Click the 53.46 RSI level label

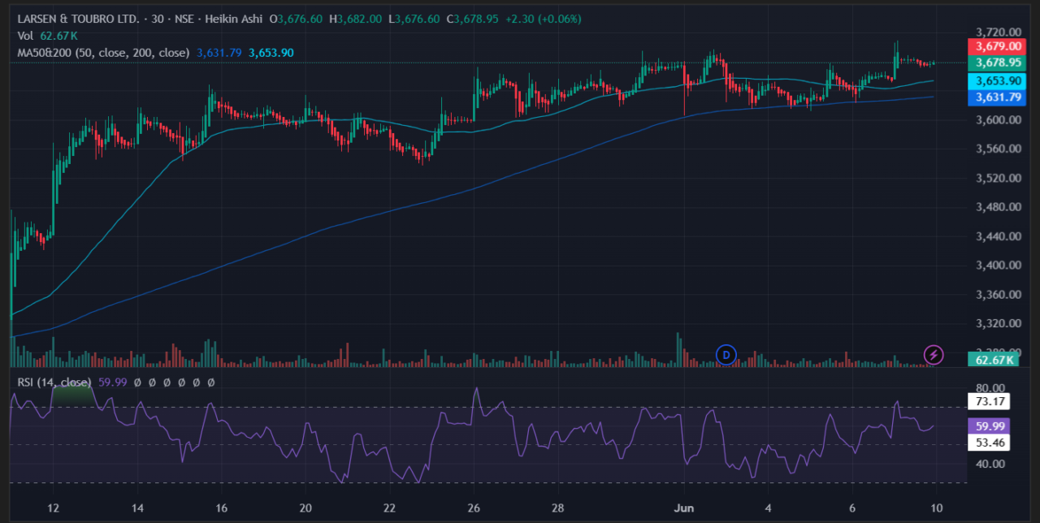(x=990, y=443)
